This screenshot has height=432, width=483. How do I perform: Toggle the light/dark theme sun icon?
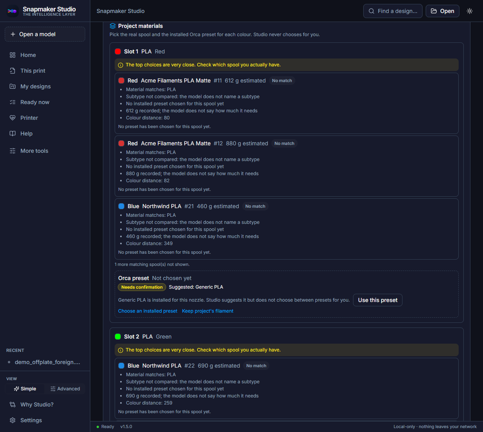[x=470, y=11]
